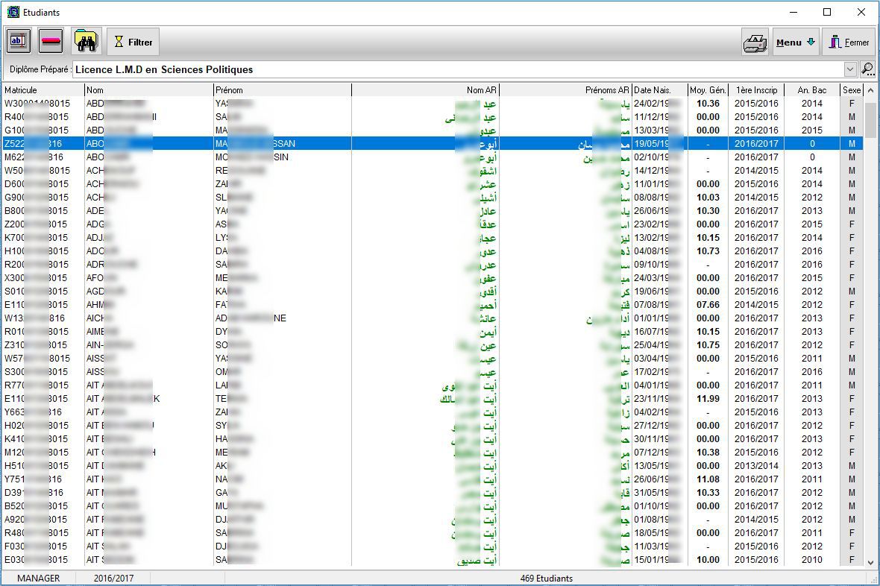Click the edit record 'ab' toolbar icon
Screen dimensions: 880x586
19,42
